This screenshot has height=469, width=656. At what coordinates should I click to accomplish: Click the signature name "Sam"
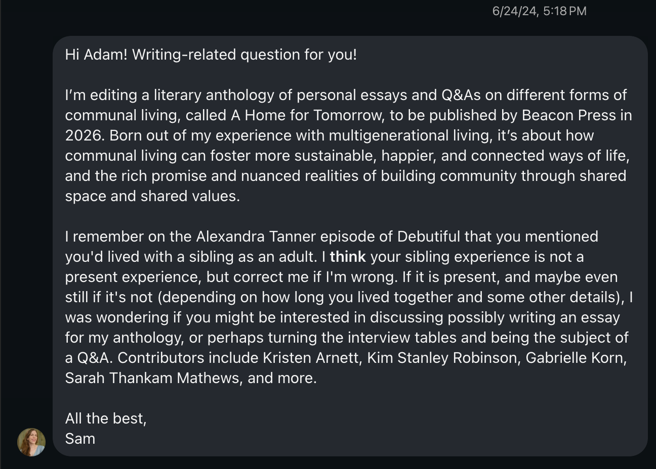click(x=80, y=439)
